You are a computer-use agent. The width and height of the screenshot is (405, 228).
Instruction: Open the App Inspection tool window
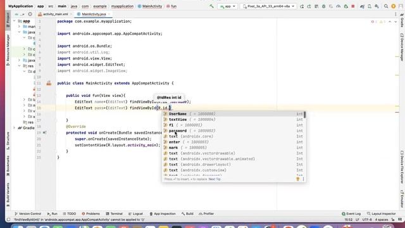163,214
